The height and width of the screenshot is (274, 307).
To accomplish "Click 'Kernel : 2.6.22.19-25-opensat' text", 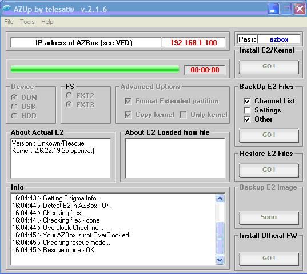I will click(53, 151).
